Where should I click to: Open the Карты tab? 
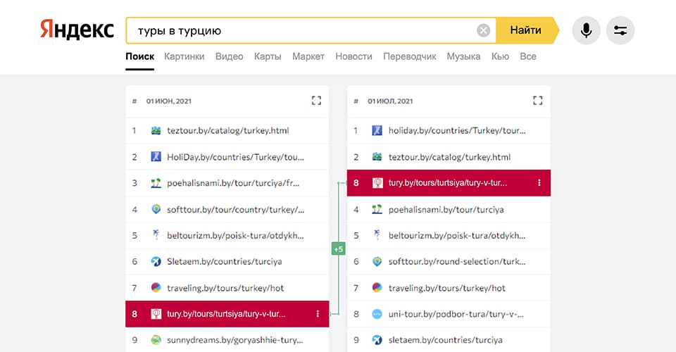tap(268, 56)
